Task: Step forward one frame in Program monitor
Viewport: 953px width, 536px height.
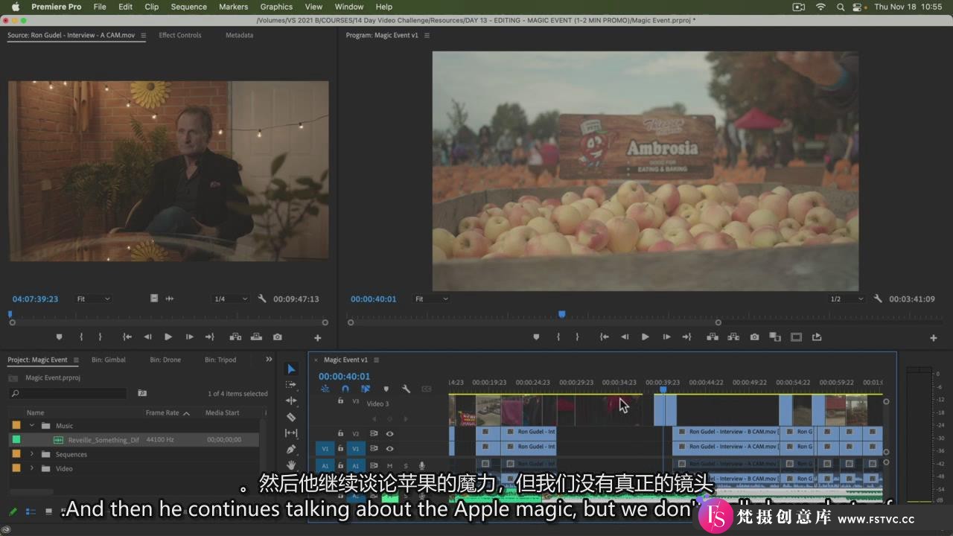Action: click(x=666, y=337)
